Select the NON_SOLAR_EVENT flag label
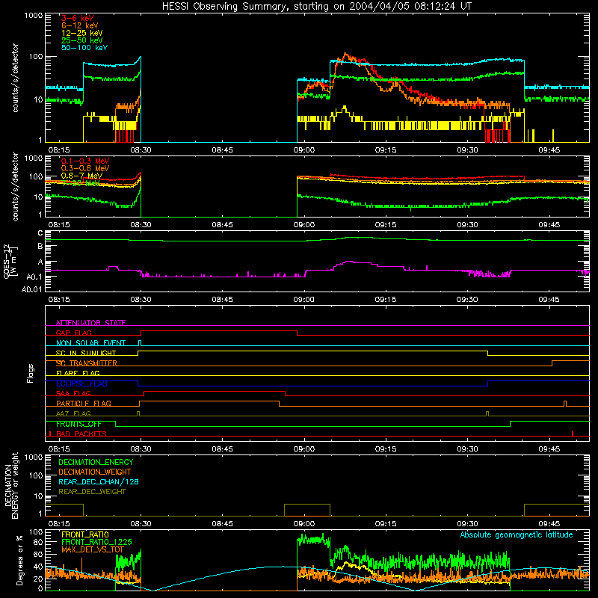Screen dimensions: 598x598 [x=90, y=343]
